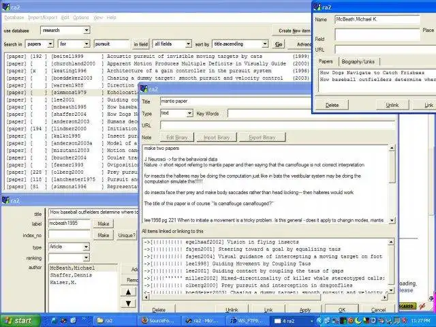
Task: Open the Search in 'papers' dropdown
Action: pos(50,44)
